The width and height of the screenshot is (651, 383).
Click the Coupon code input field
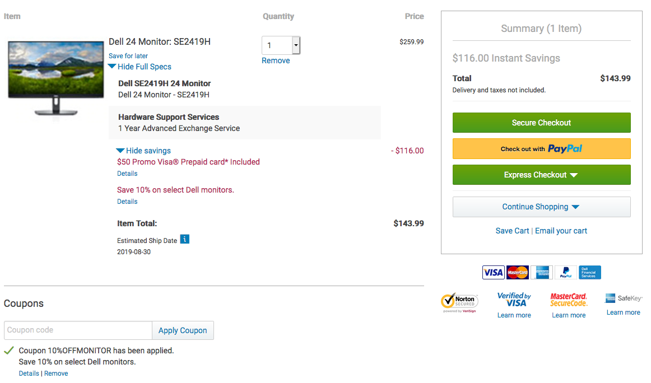(78, 330)
